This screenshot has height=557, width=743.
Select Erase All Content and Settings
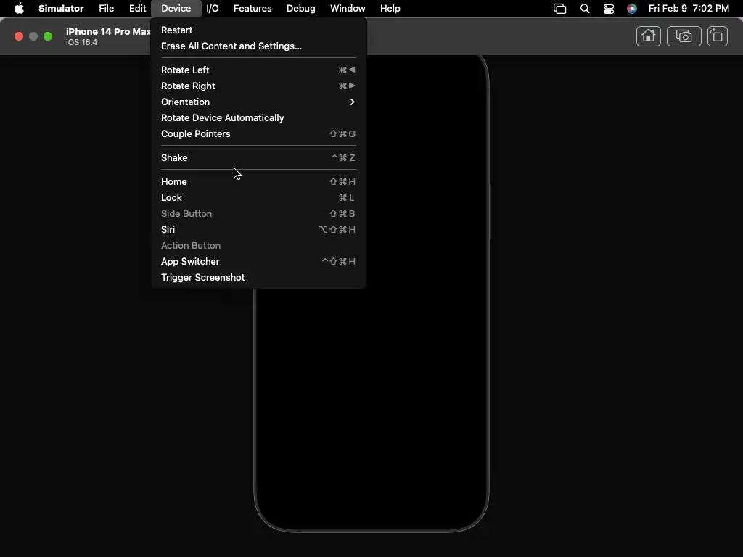(258, 46)
